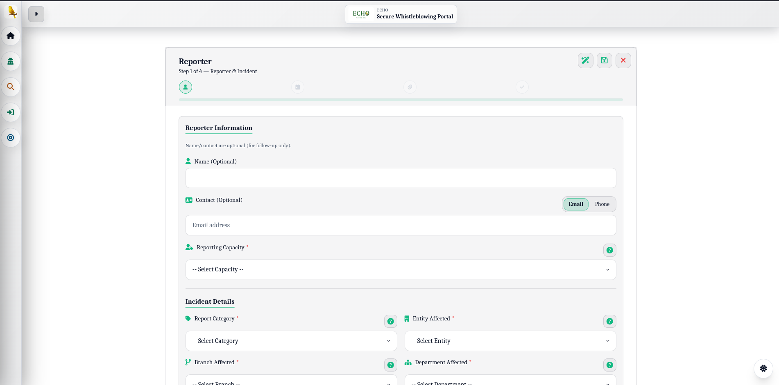Toggle the sidebar expand arrow
The height and width of the screenshot is (385, 779).
point(36,14)
